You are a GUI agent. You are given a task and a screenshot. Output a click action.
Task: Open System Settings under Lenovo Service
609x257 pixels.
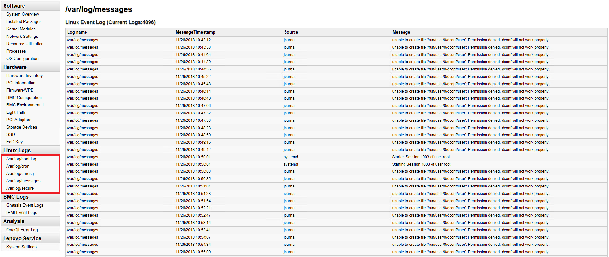coord(22,247)
